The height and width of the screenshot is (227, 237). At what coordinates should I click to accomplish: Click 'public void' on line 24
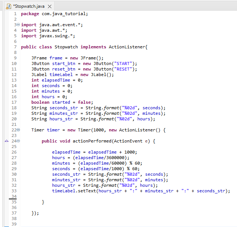[x=56, y=141]
